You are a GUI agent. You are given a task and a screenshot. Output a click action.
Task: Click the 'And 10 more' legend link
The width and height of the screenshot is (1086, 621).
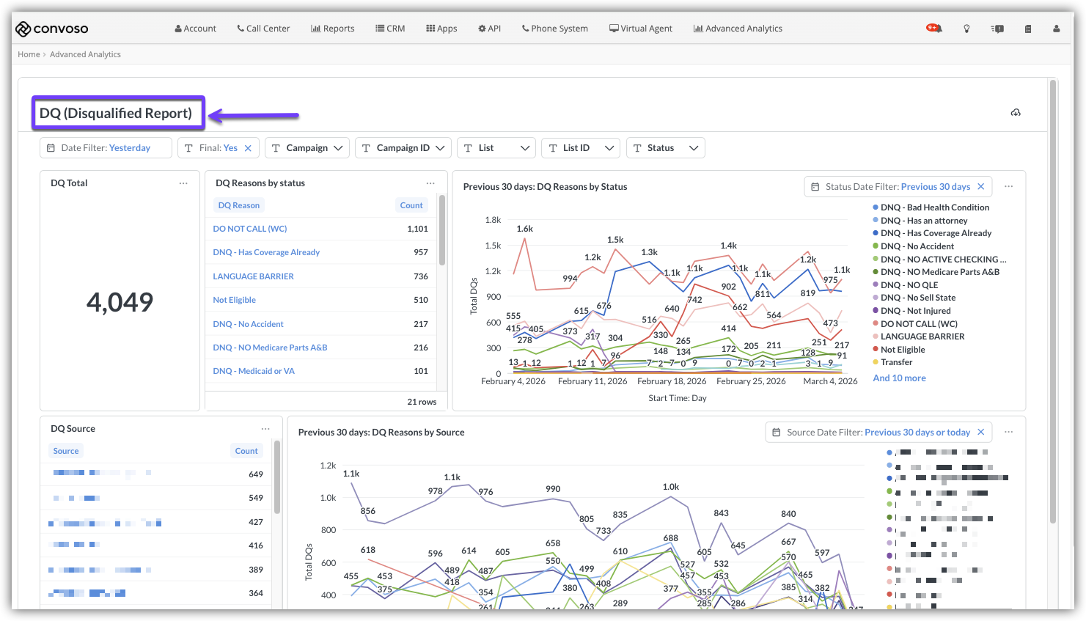[899, 378]
